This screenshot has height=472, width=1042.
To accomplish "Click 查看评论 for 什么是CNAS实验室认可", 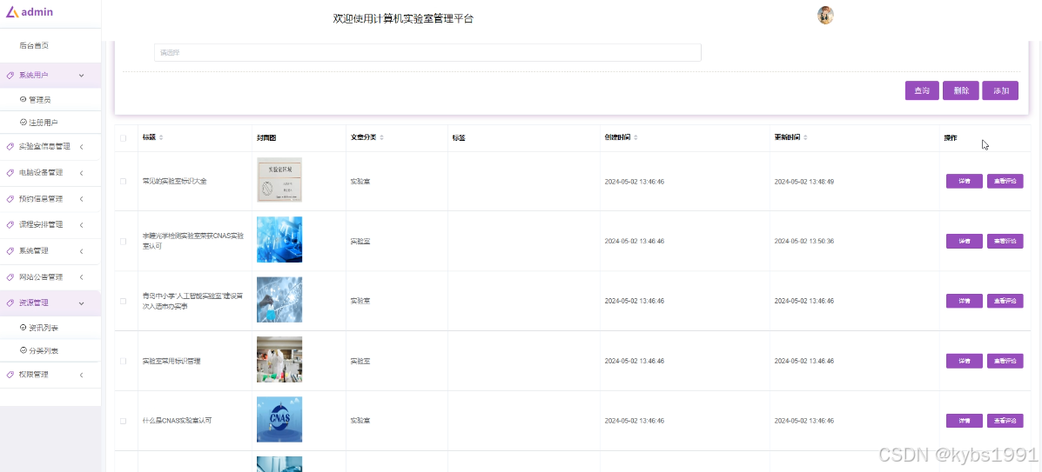I will (1005, 421).
